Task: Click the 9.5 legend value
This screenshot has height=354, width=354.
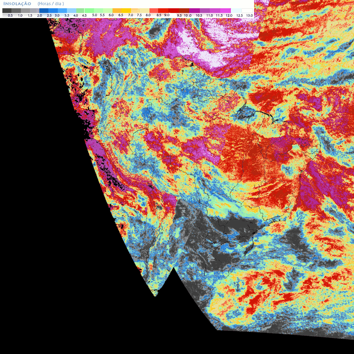Action: tap(179, 15)
